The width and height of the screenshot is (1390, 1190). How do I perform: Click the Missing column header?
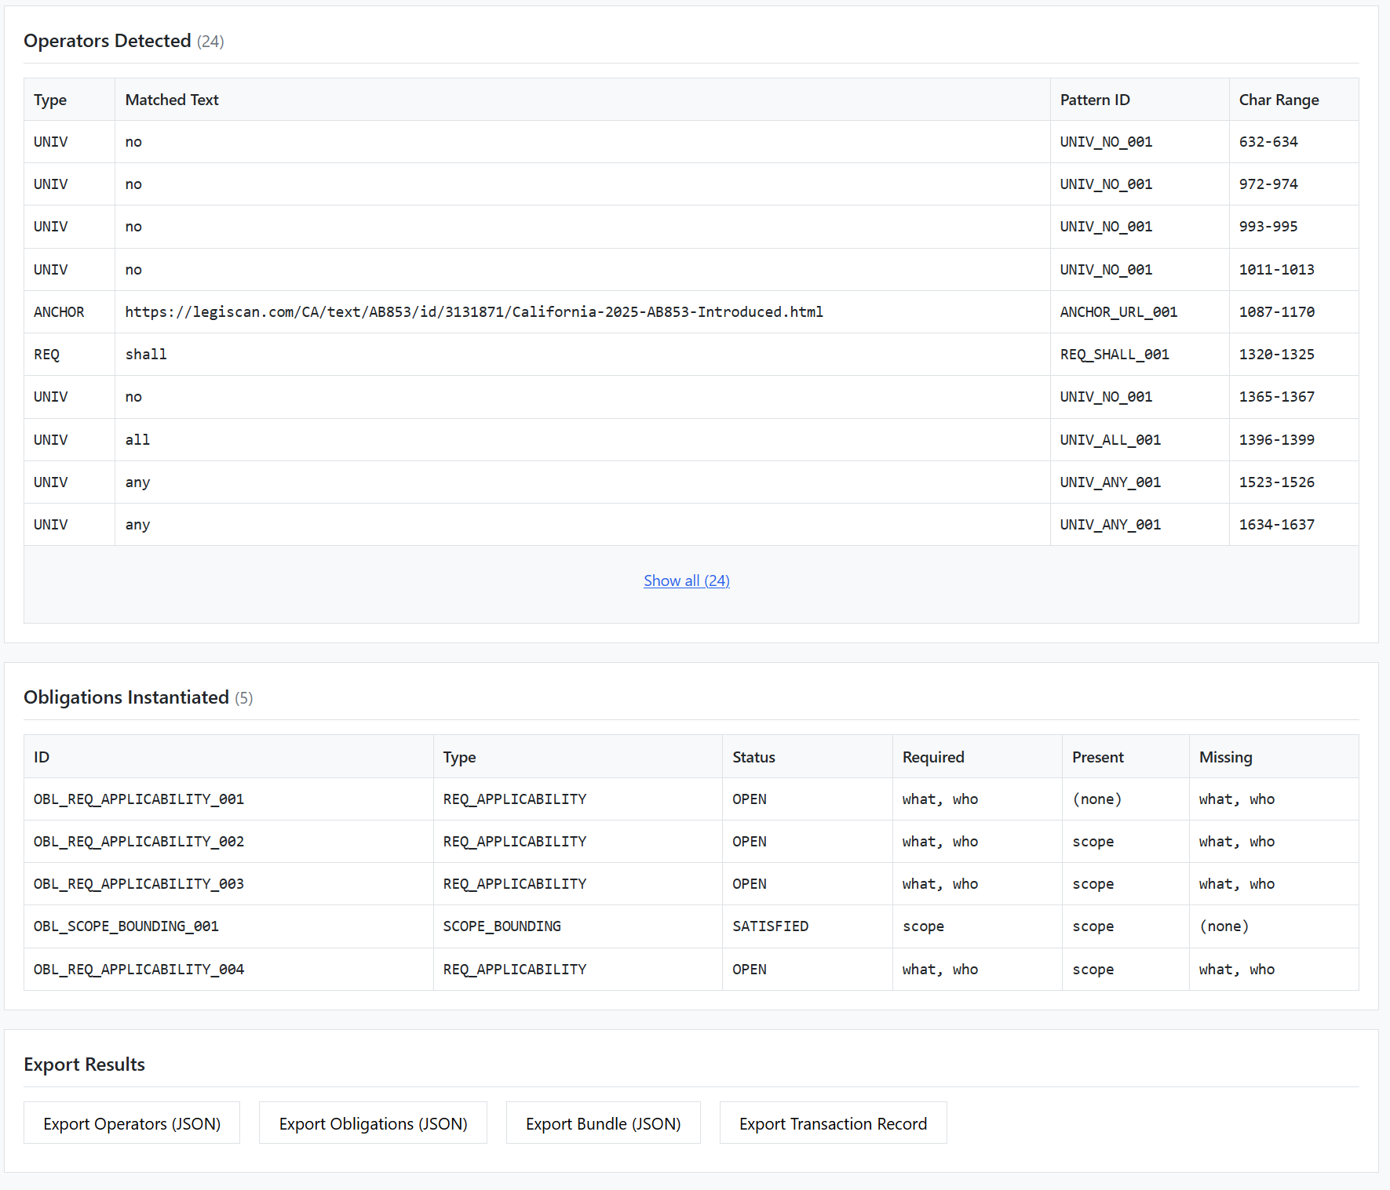1225,756
